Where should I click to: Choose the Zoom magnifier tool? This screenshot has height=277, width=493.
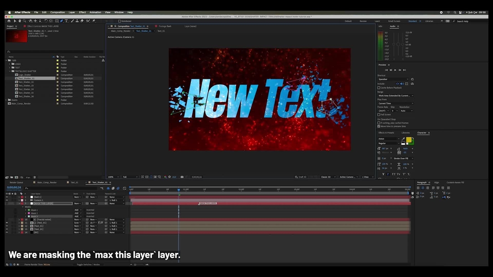tap(24, 21)
